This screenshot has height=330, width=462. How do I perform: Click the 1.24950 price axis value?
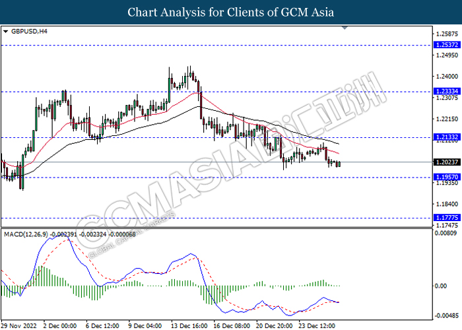pyautogui.click(x=447, y=55)
